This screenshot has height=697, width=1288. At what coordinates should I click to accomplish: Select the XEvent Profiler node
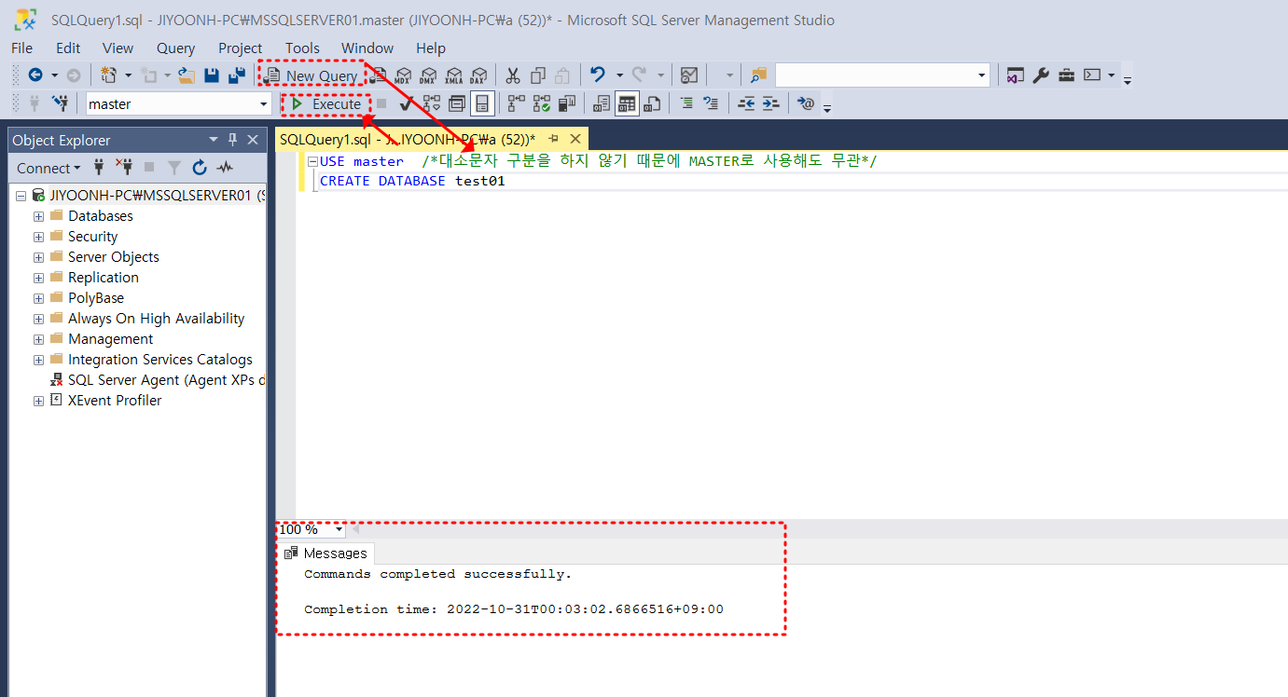coord(115,401)
